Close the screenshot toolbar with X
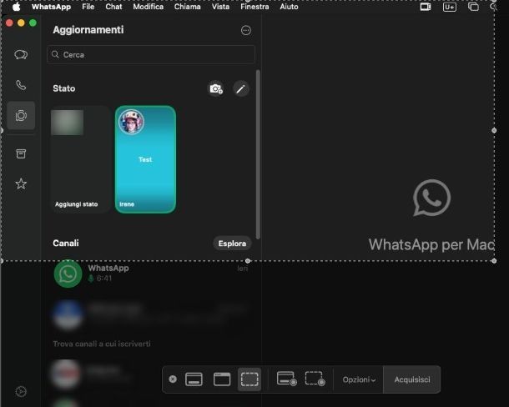Image resolution: width=509 pixels, height=407 pixels. pos(173,379)
